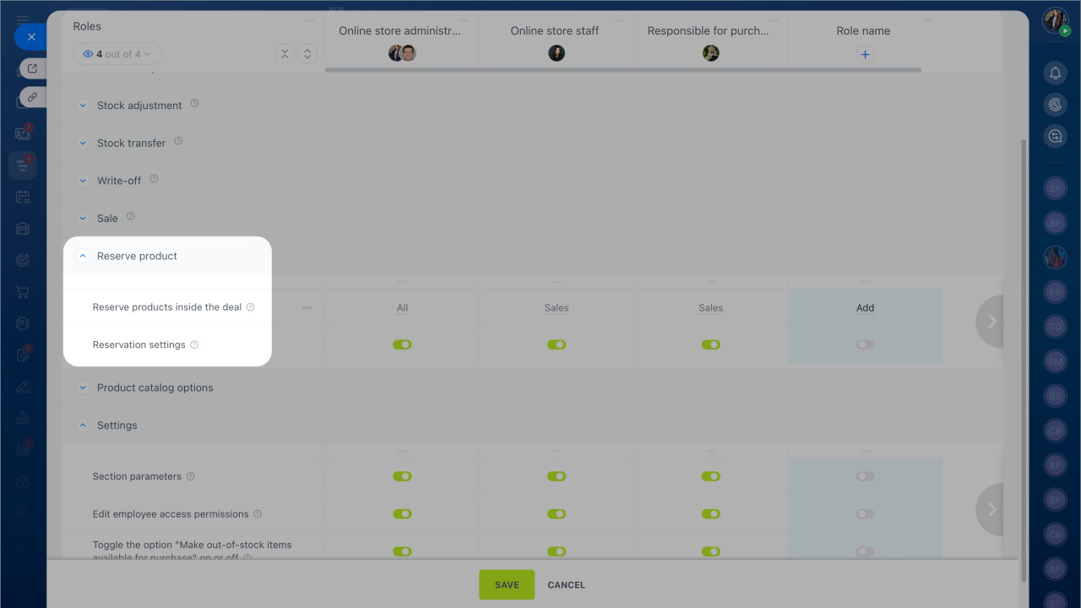This screenshot has width=1081, height=608.
Task: Collapse the Reserve product section
Action: pyautogui.click(x=83, y=256)
